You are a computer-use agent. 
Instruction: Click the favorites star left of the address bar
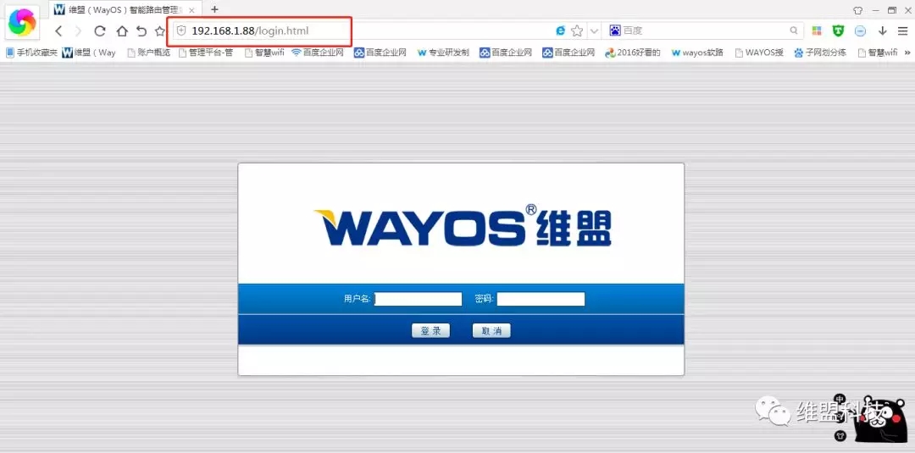159,31
